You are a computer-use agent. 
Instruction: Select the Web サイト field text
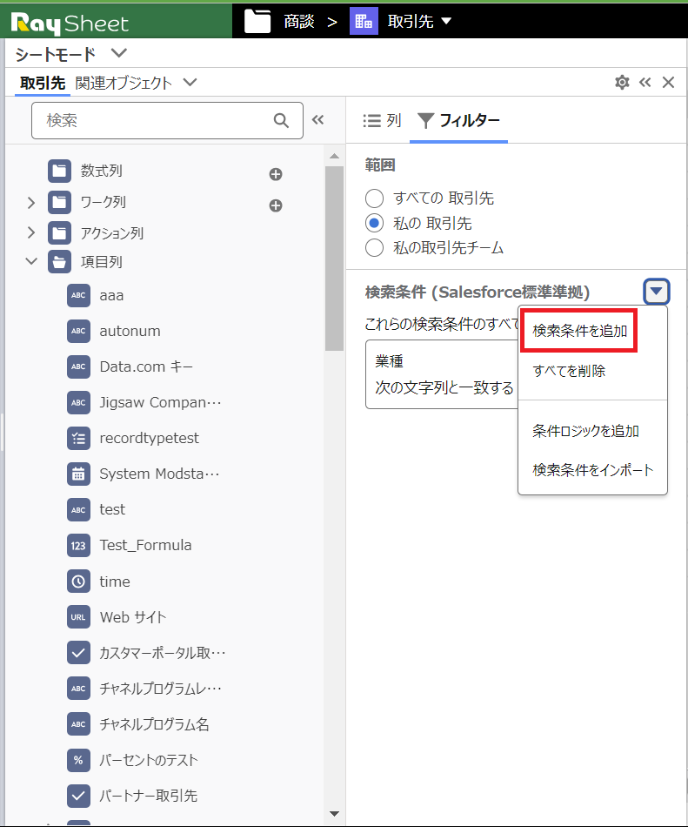(133, 617)
